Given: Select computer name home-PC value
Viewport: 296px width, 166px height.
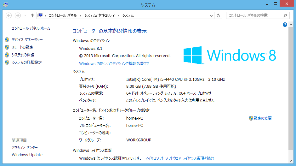Looking at the screenshot, I should tap(134, 118).
